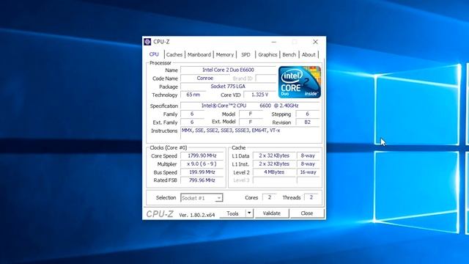Viewport: 469px width, 264px height.
Task: Click the Package value Socket 775 LGA
Action: [x=228, y=87]
